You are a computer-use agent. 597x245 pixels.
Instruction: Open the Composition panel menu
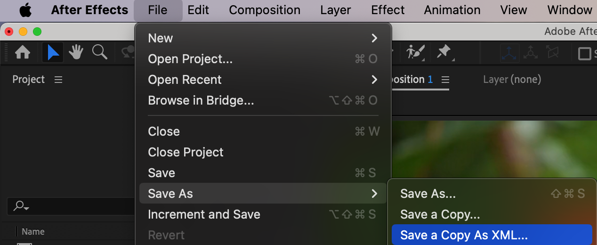445,80
